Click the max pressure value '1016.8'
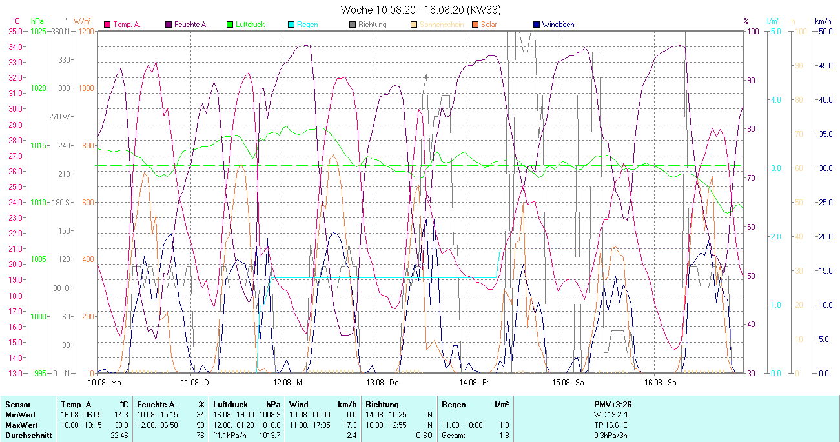Viewport: 840px width, 442px height. 269,425
